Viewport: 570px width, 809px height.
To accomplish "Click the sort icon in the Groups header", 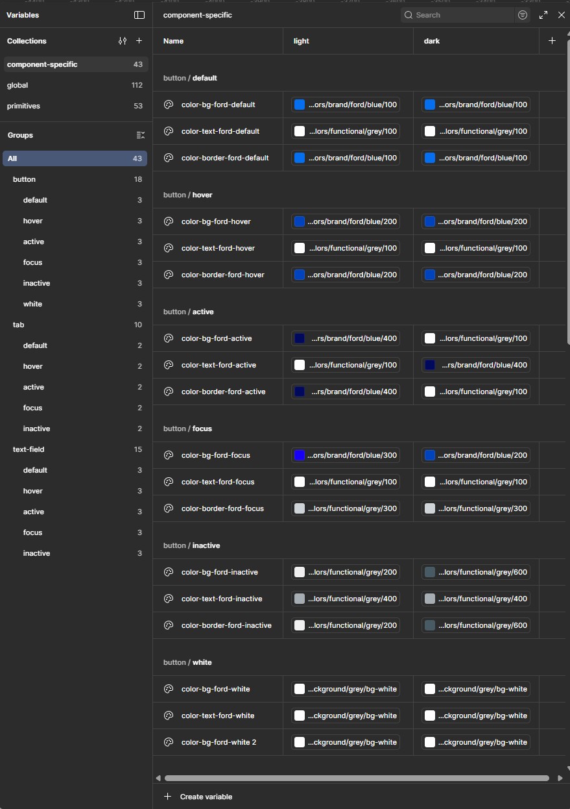I will coord(141,135).
